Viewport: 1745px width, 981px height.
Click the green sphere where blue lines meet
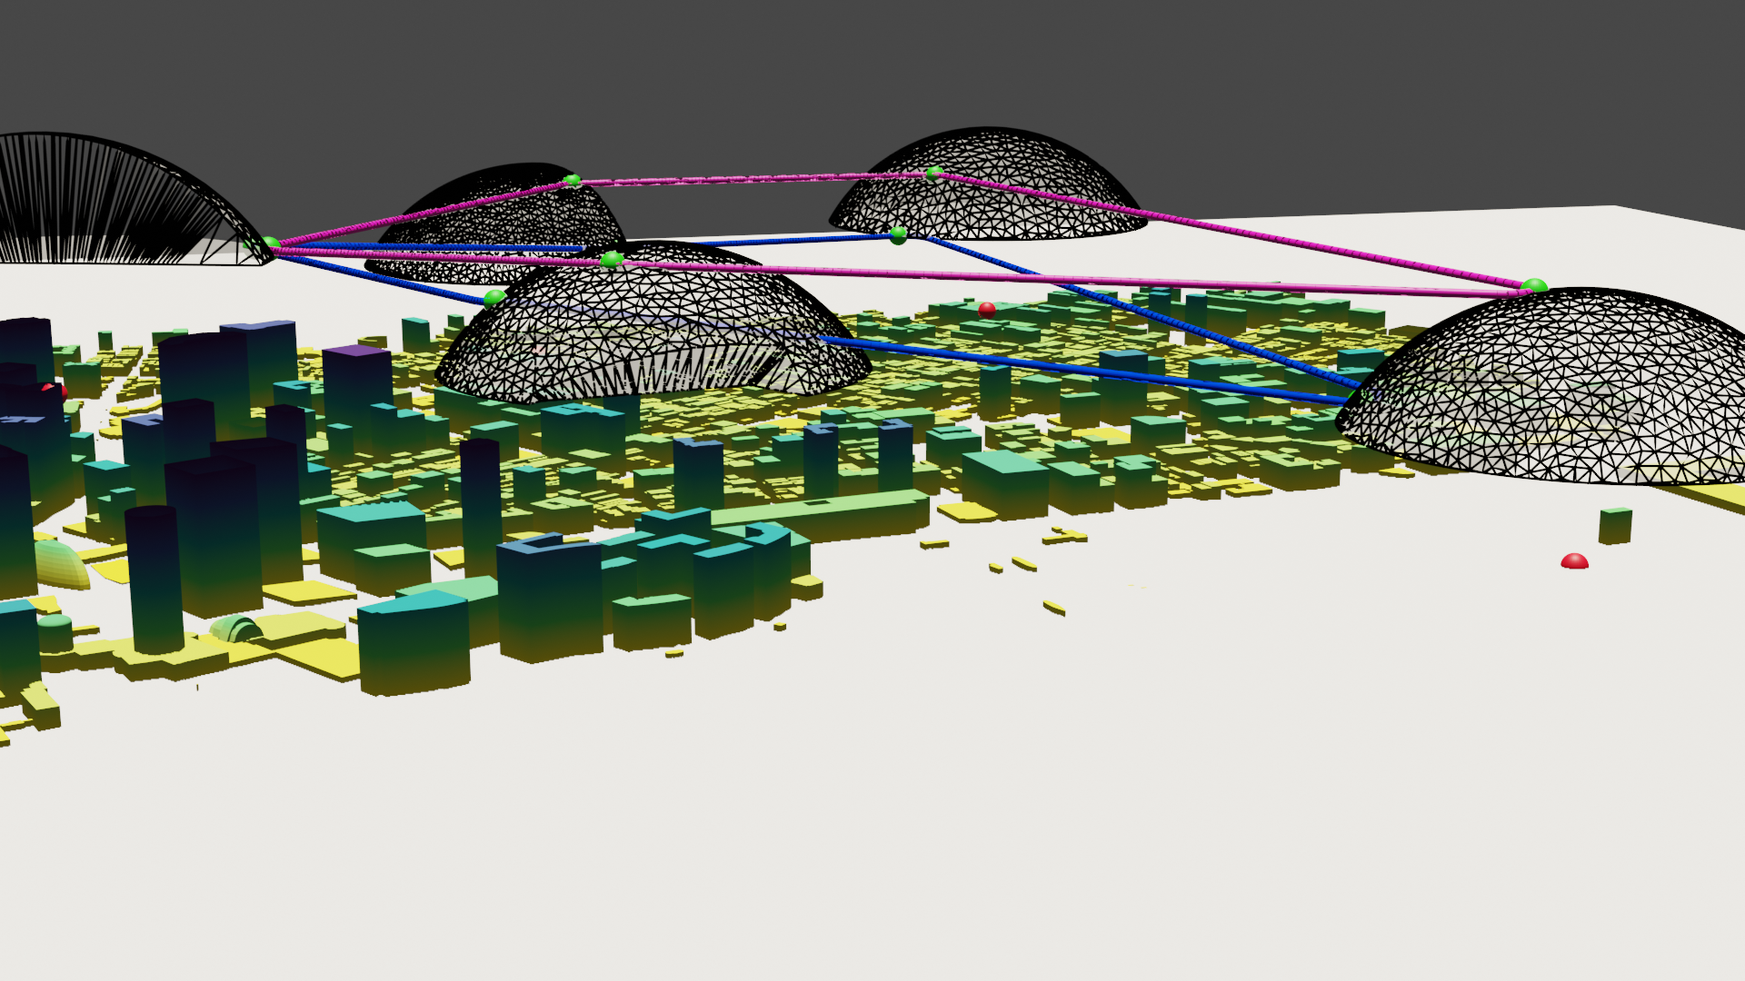pyautogui.click(x=898, y=234)
